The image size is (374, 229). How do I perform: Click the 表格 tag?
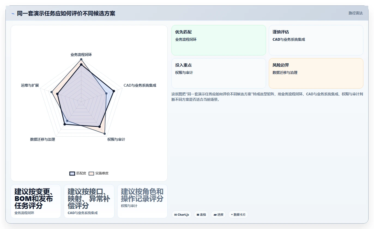point(201,215)
